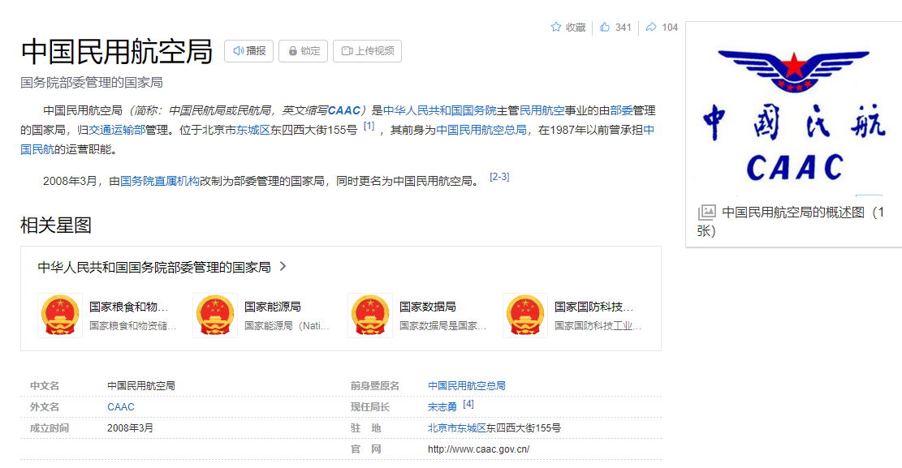902x468 pixels.
Task: Click the image gallery icon beside caption
Action: 707,213
